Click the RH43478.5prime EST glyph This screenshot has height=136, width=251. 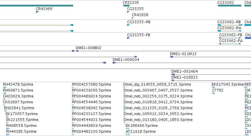click(4, 87)
